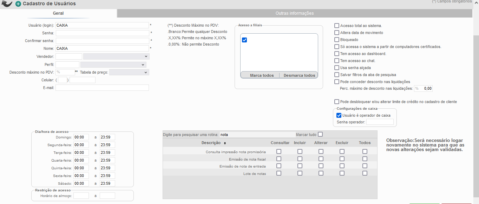
Task: Click the E-mail input field
Action: pyautogui.click(x=102, y=88)
